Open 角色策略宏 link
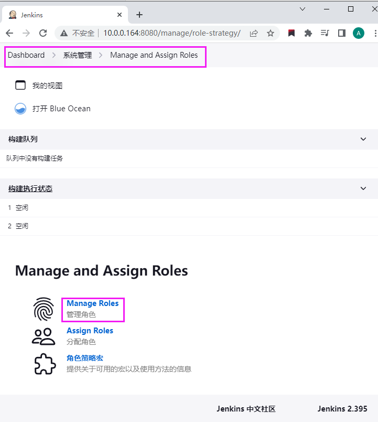378x422 pixels. coord(85,358)
